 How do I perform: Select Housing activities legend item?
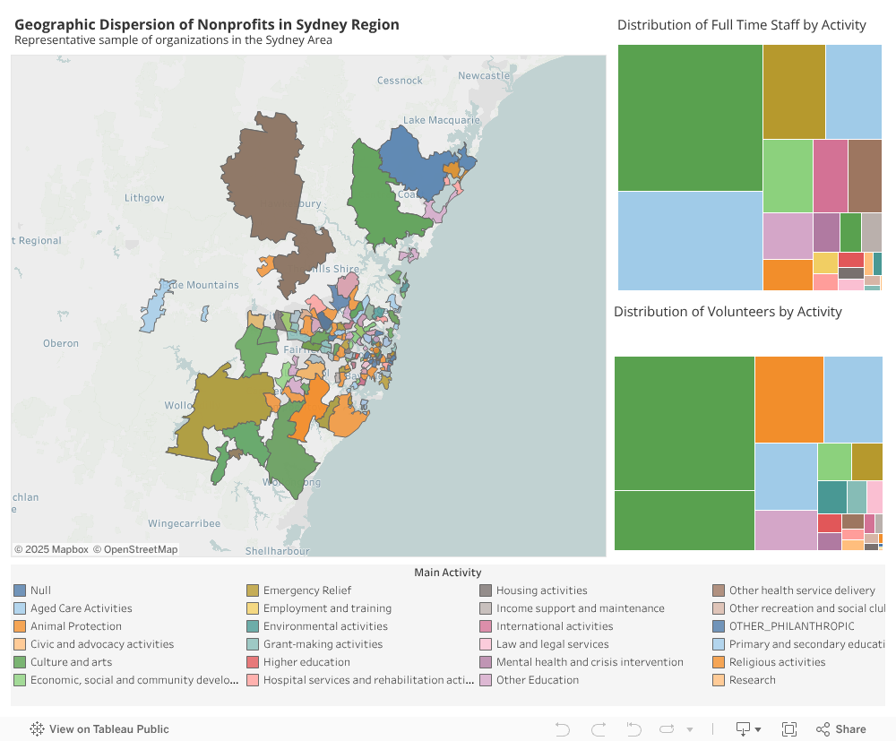[541, 590]
